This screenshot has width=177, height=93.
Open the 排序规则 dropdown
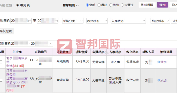click(x=71, y=5)
